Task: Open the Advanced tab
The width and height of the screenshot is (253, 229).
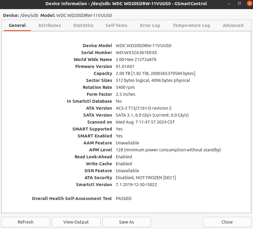Action: coord(233,25)
